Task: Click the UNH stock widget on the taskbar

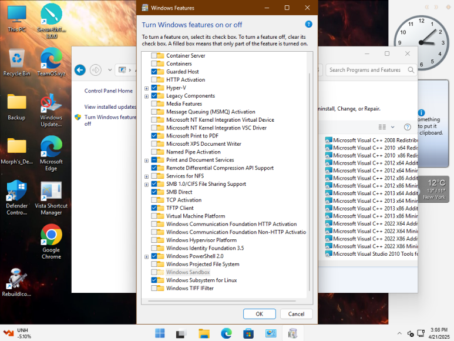Action: [x=18, y=333]
